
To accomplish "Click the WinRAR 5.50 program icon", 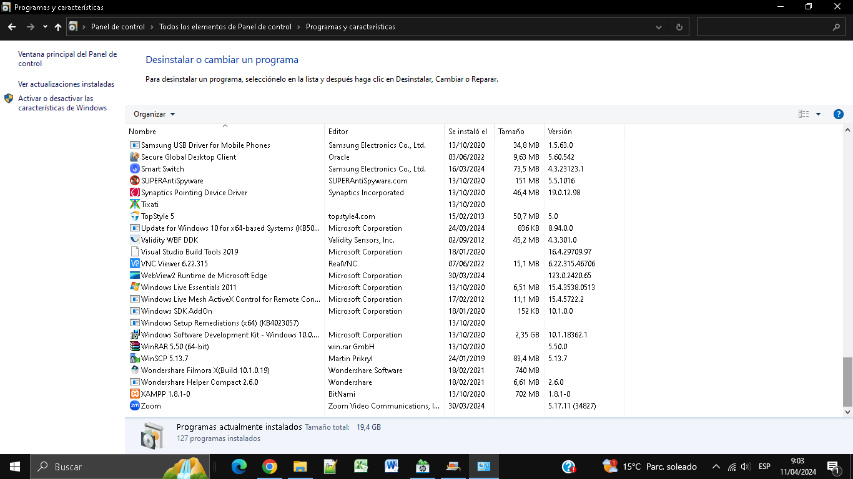I will 134,347.
